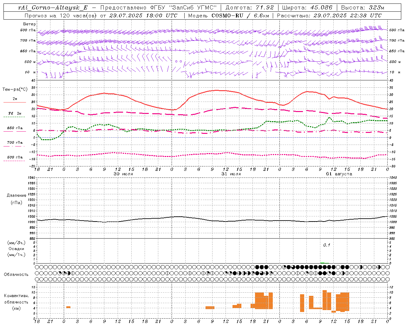406x324 pixels.
Task: Click the solid red 2м legend line
Action: (x=15, y=102)
